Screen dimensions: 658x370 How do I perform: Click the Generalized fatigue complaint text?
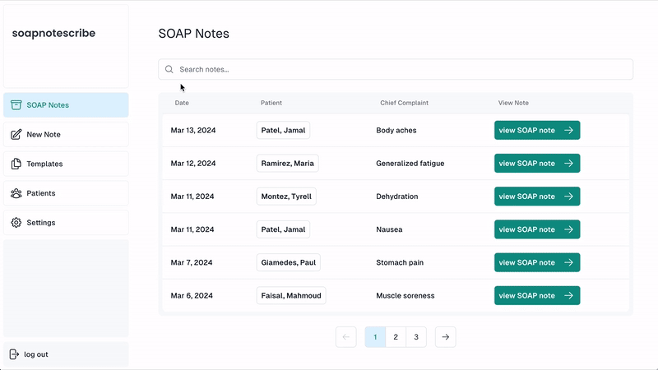[410, 163]
